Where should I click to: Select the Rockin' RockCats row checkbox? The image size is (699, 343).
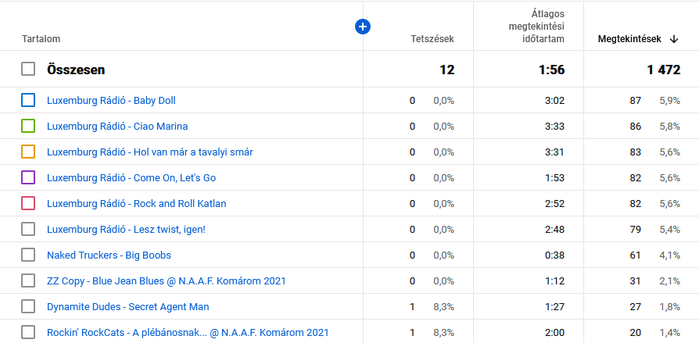point(28,332)
